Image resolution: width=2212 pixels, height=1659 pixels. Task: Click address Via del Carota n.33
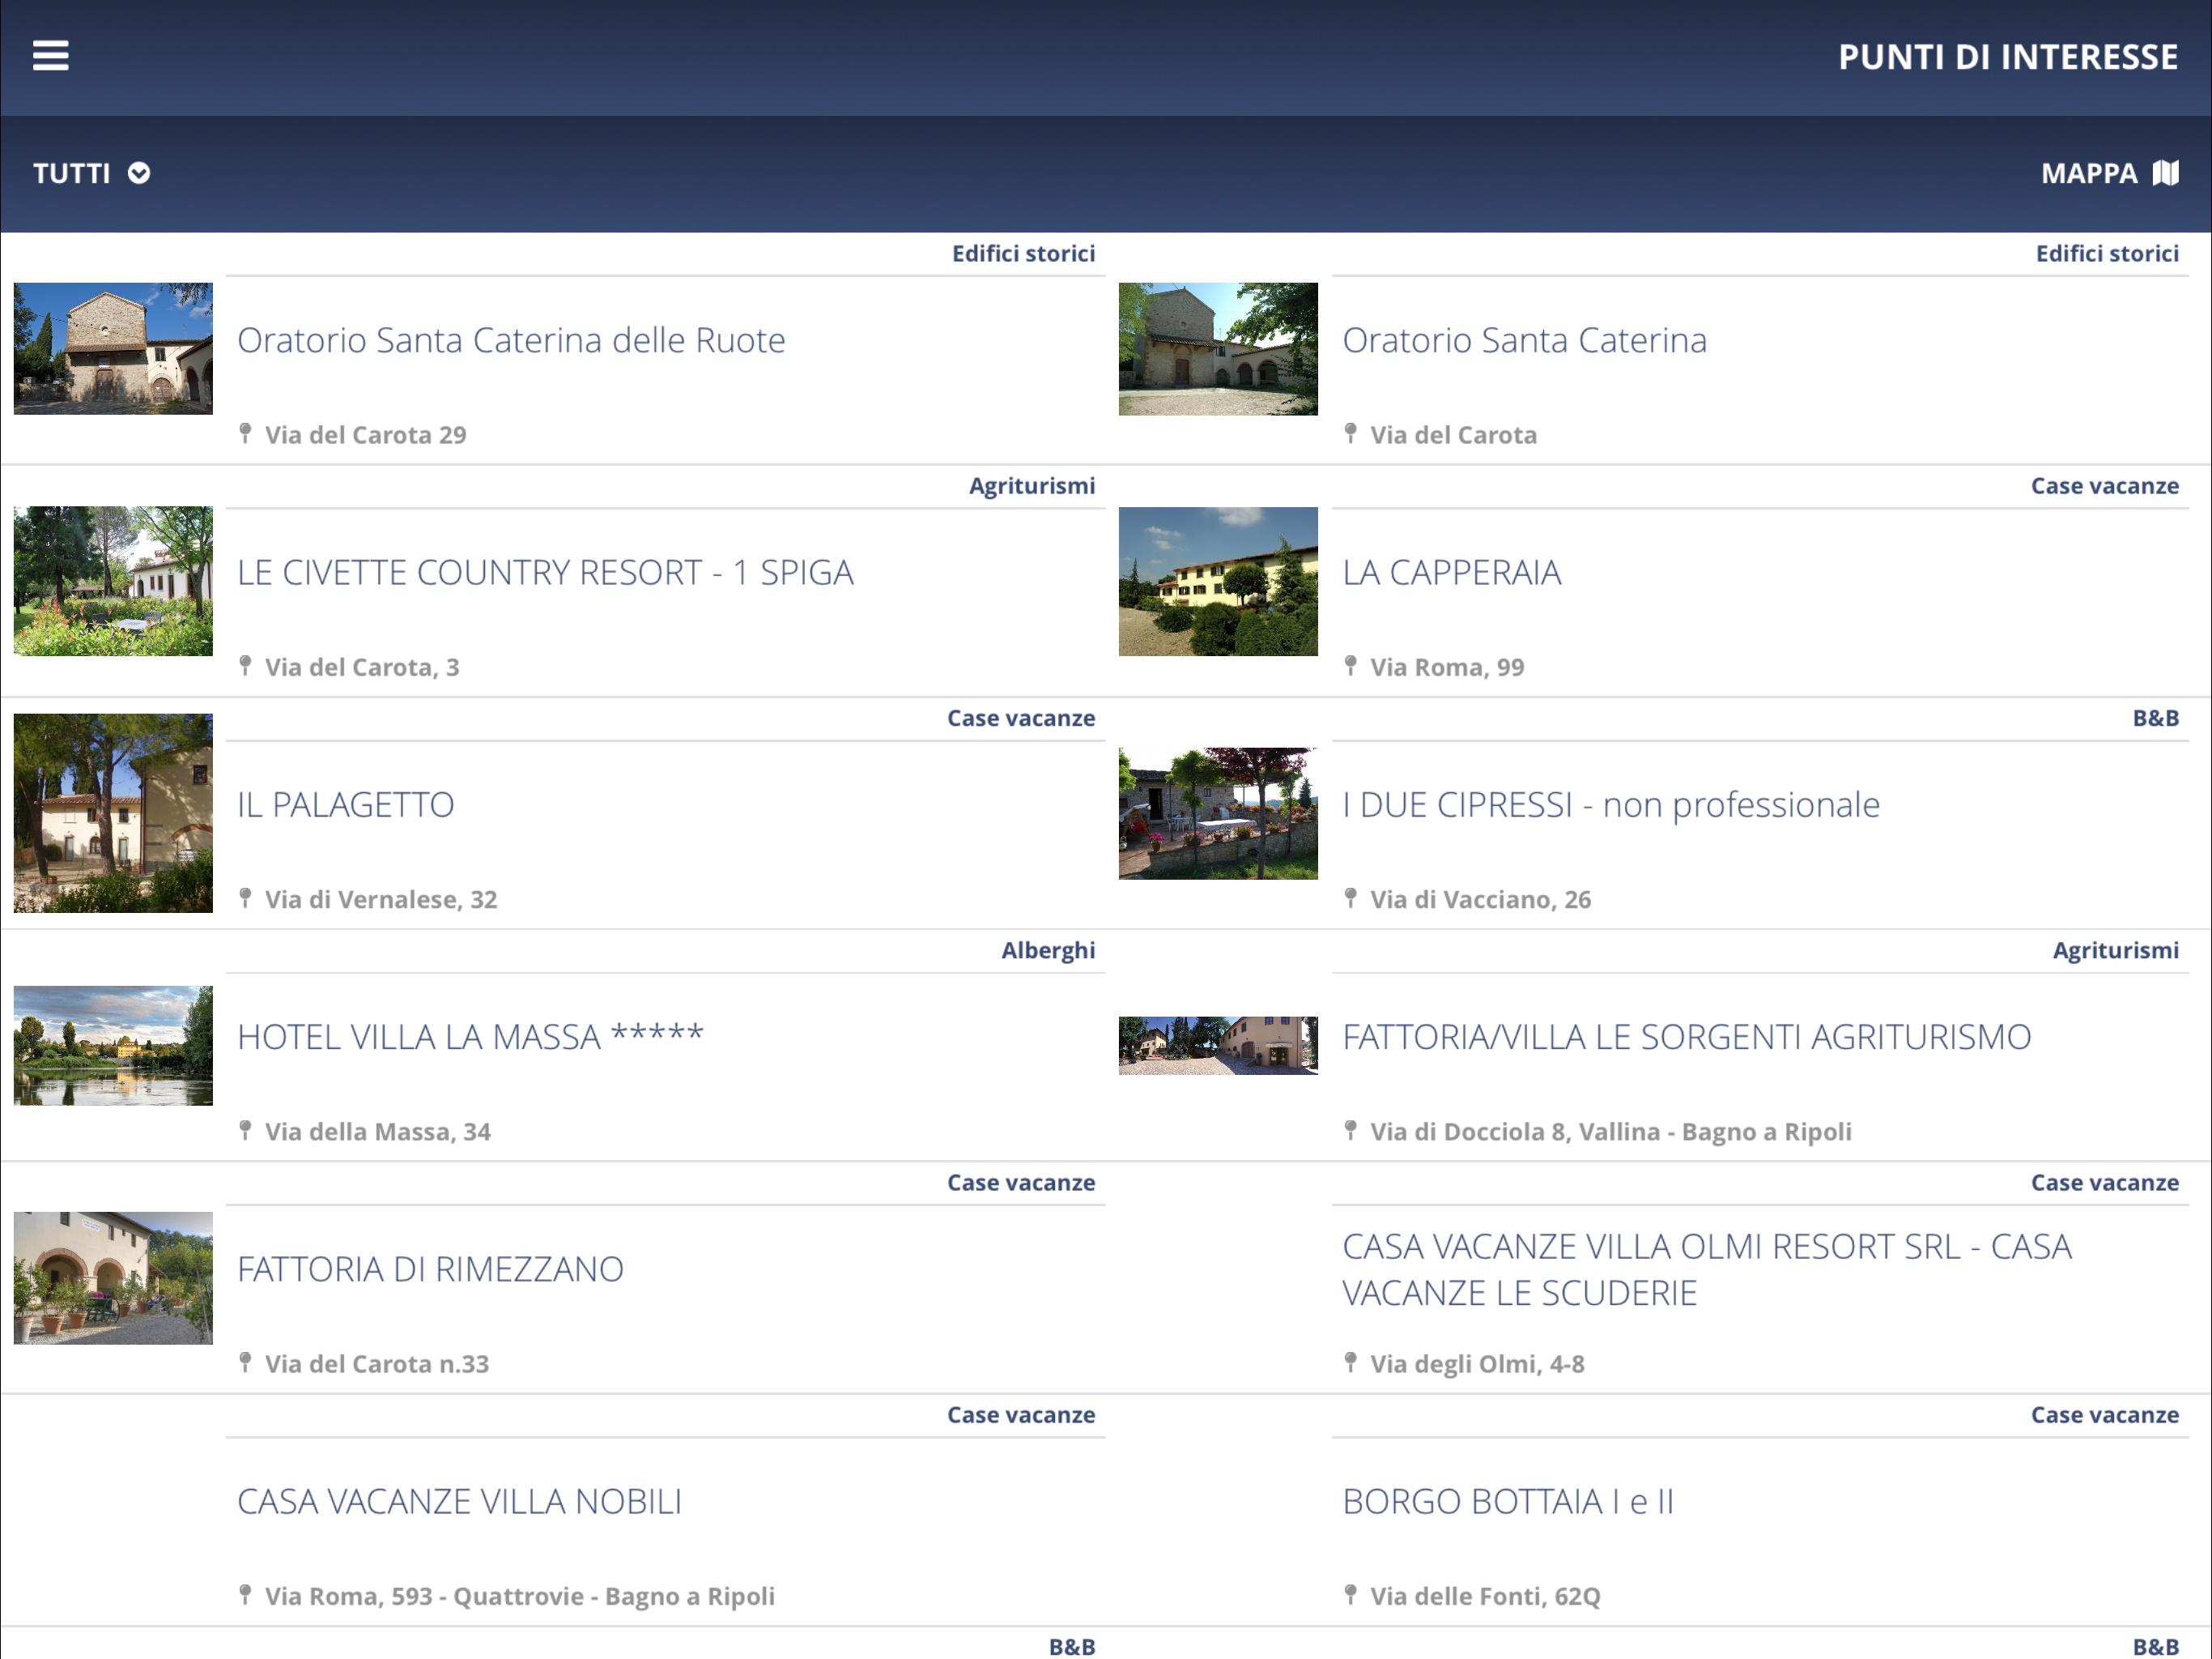[x=377, y=1364]
